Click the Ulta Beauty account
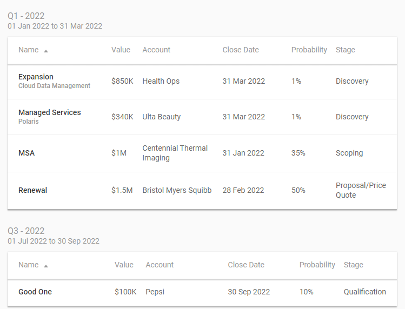This screenshot has height=309, width=405. pyautogui.click(x=161, y=117)
